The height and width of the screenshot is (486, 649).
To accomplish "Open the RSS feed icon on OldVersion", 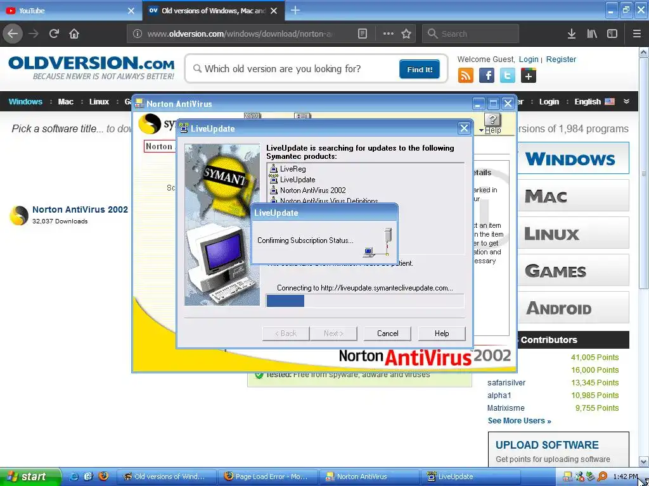I will [466, 76].
